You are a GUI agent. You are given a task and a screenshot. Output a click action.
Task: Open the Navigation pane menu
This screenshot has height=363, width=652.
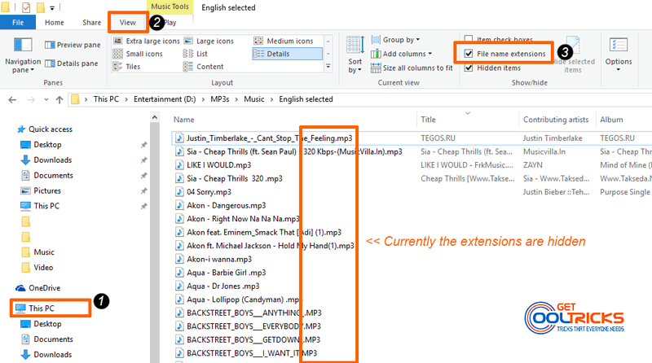[x=23, y=55]
